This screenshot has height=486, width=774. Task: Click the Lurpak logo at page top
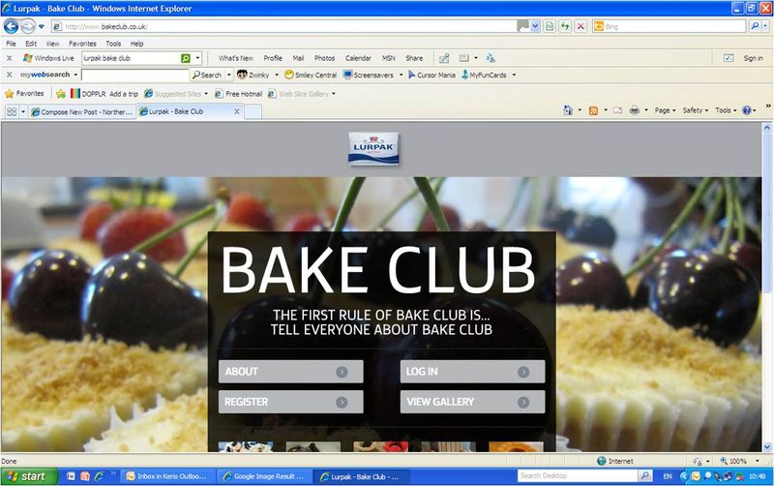[373, 149]
